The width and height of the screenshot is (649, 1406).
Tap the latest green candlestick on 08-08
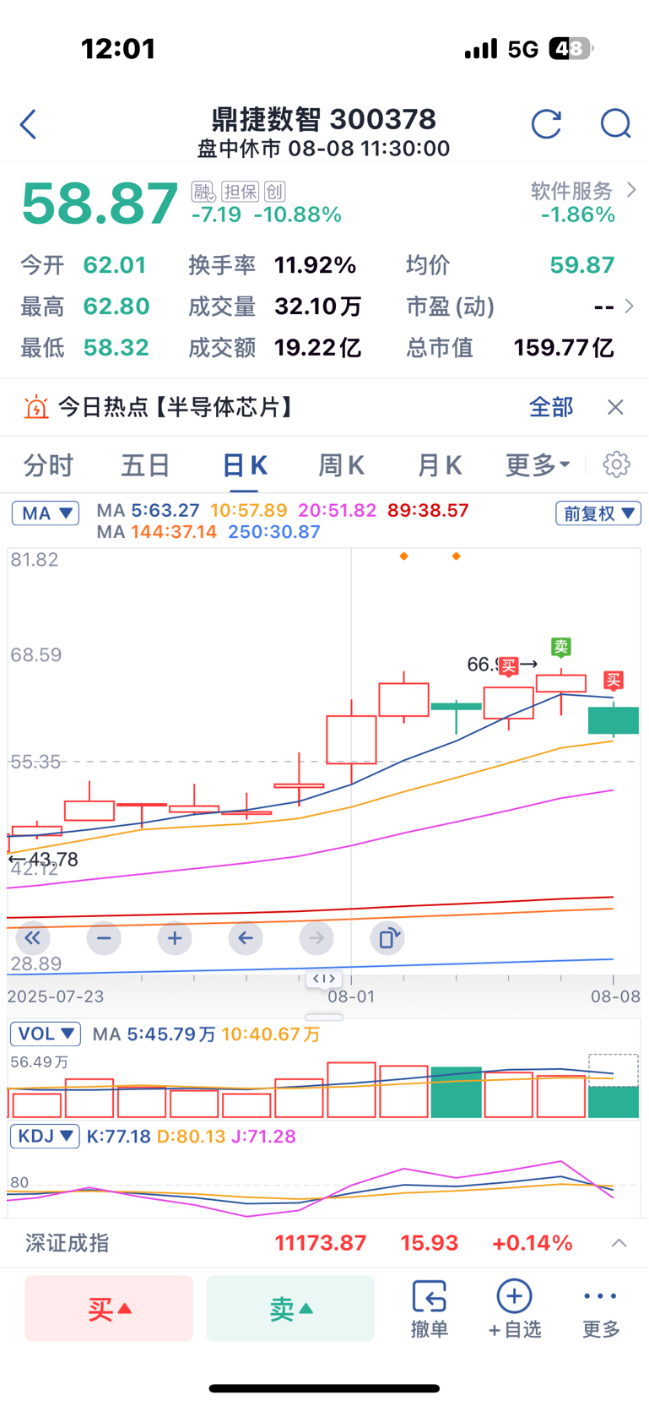pos(614,720)
